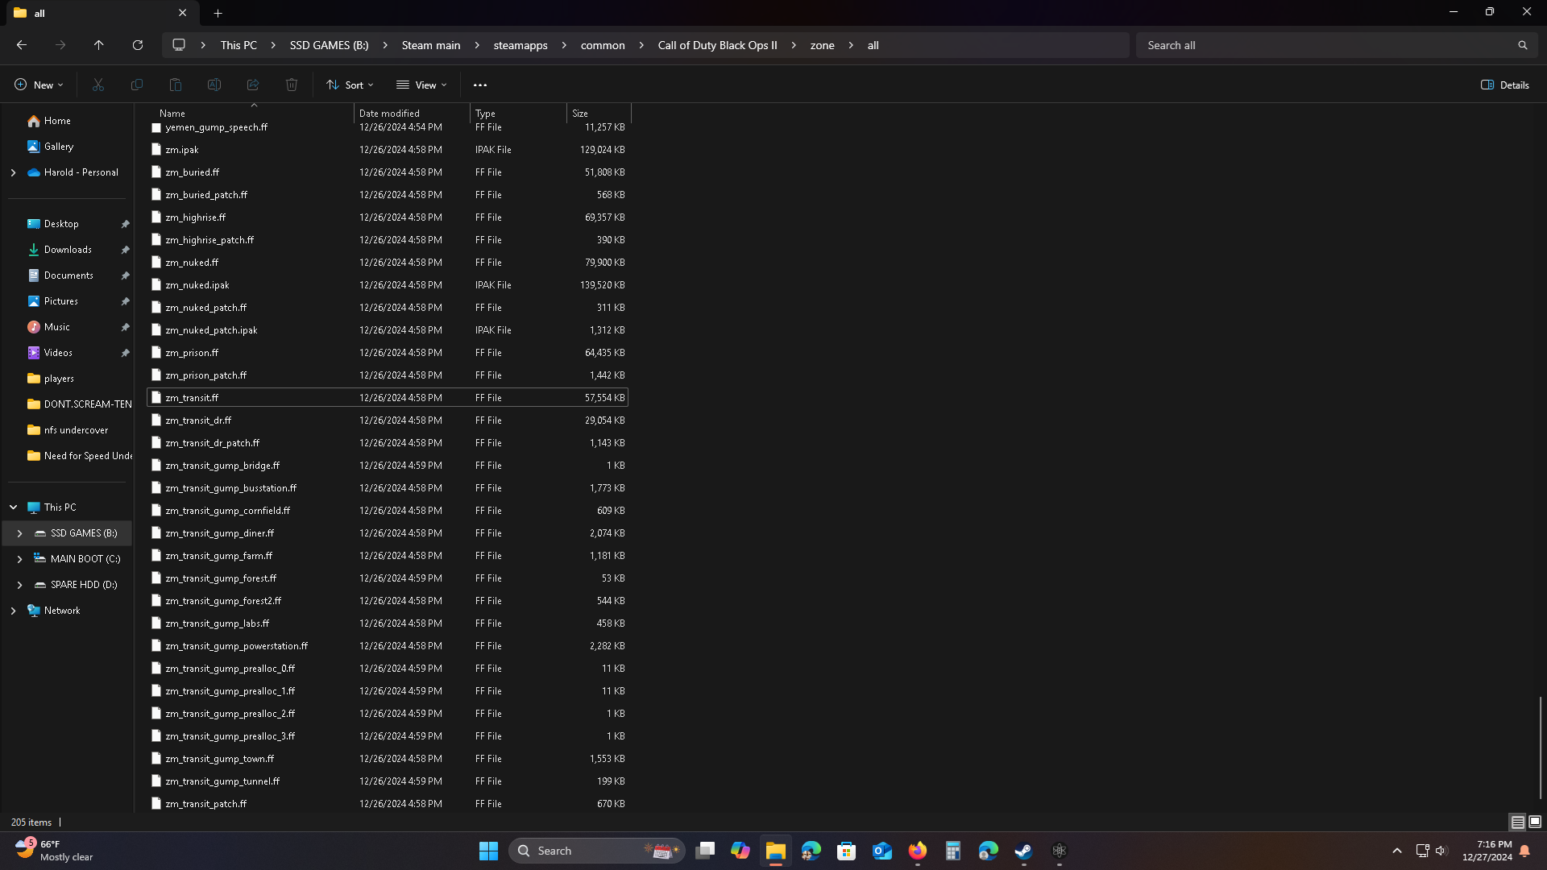Viewport: 1547px width, 870px height.
Task: Open Firefox from the taskbar
Action: pyautogui.click(x=918, y=851)
